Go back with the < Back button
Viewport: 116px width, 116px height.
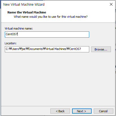[60, 111]
